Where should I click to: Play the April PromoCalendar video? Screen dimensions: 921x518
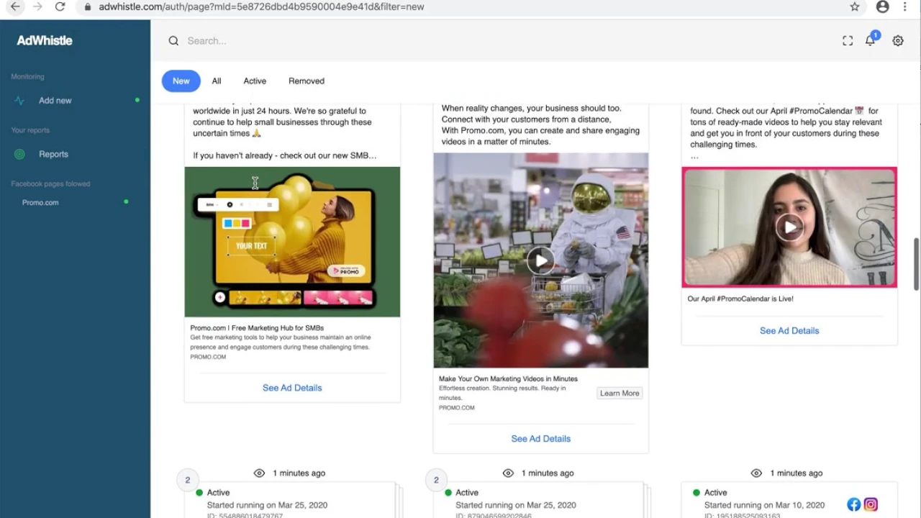(x=789, y=227)
